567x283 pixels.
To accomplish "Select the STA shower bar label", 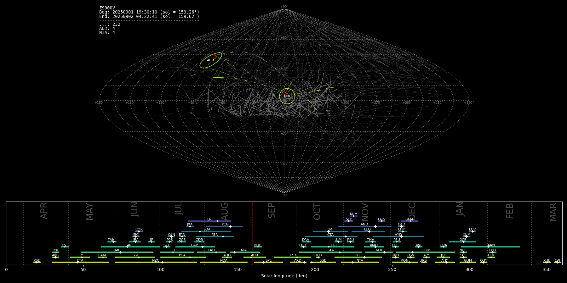I will [330, 250].
